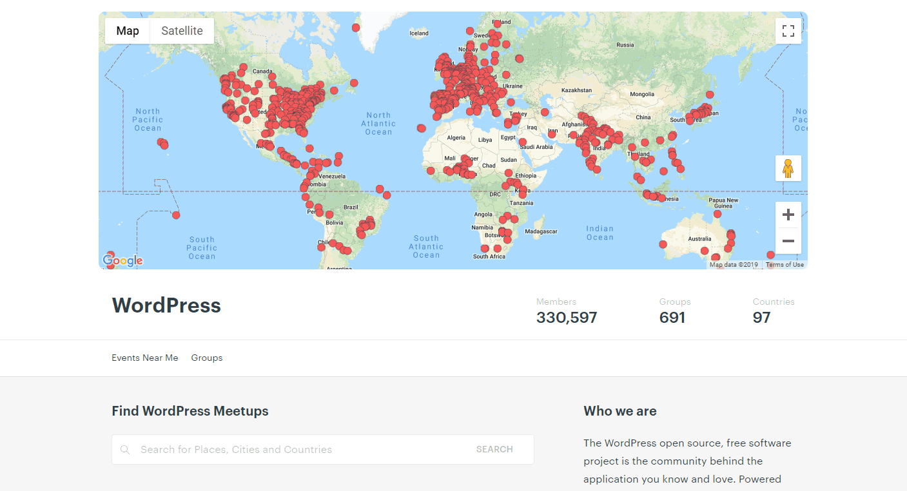
Task: Click the Members count 330,597
Action: click(x=567, y=318)
